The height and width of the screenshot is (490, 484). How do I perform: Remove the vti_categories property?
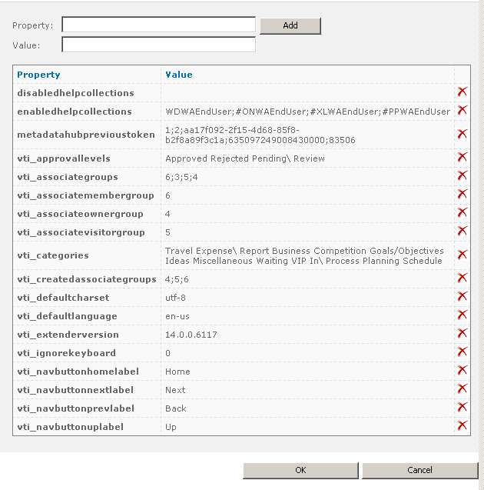point(462,255)
